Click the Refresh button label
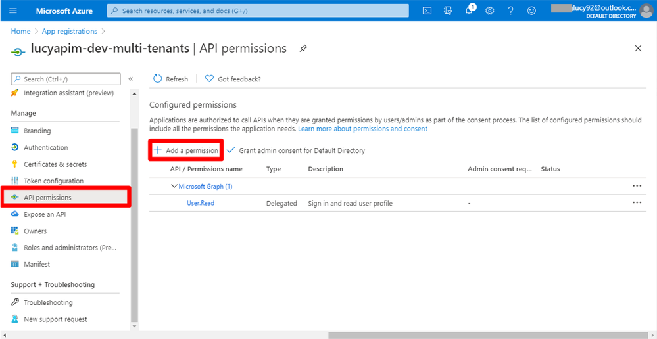This screenshot has width=657, height=339. point(177,79)
